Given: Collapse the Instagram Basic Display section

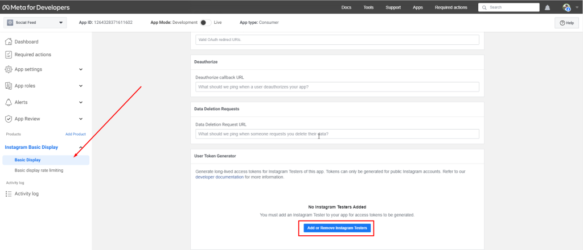Looking at the screenshot, I should [x=81, y=147].
